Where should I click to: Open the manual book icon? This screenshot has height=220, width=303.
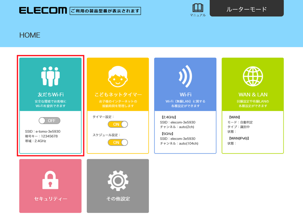click(198, 8)
